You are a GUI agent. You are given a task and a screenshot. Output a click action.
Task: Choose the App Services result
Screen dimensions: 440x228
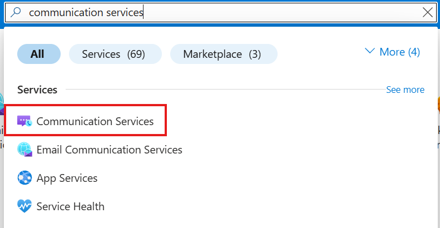point(67,178)
